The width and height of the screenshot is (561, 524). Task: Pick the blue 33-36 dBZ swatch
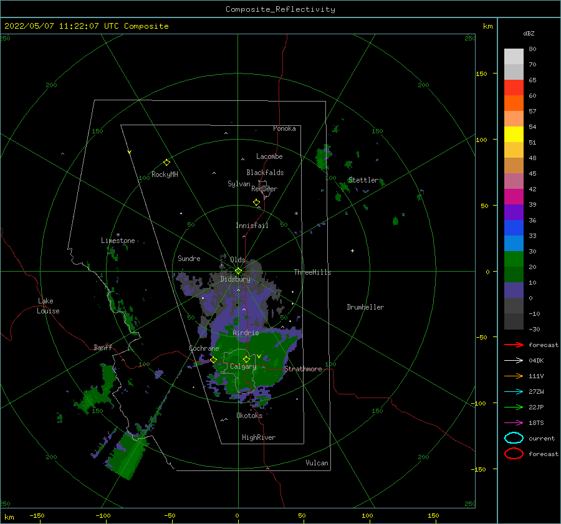[514, 228]
